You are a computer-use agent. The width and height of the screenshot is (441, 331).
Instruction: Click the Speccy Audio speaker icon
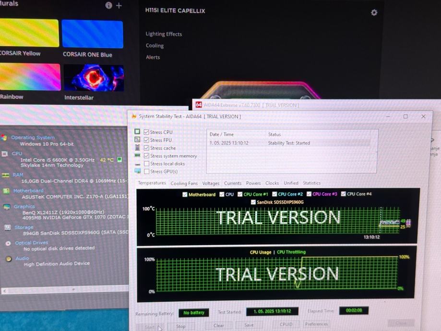point(9,259)
